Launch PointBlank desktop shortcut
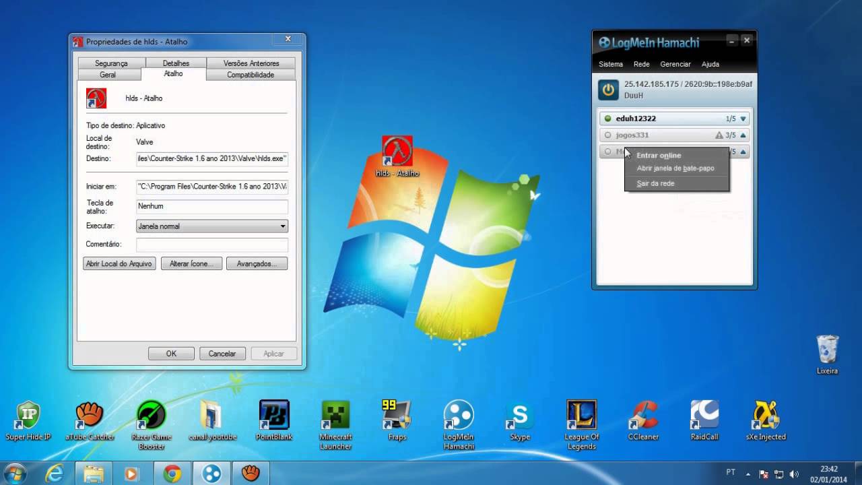Screen dimensions: 862x485 pyautogui.click(x=274, y=421)
